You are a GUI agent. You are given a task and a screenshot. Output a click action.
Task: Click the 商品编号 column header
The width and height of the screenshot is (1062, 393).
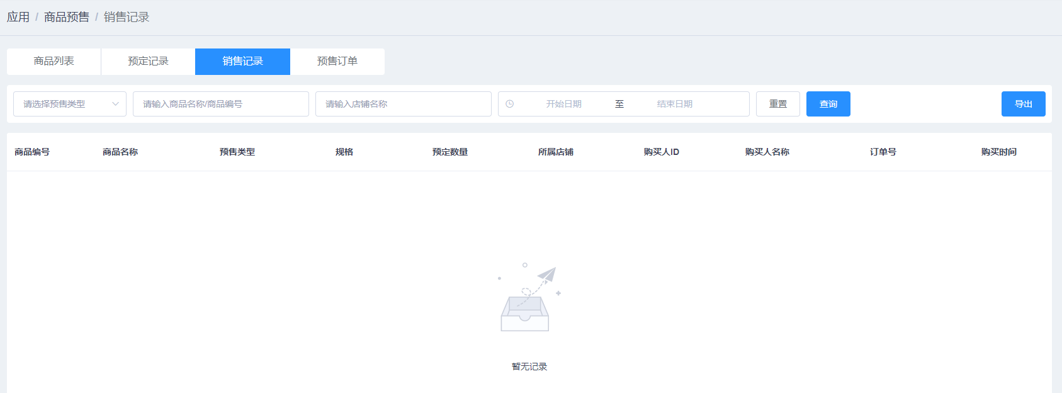(x=32, y=152)
